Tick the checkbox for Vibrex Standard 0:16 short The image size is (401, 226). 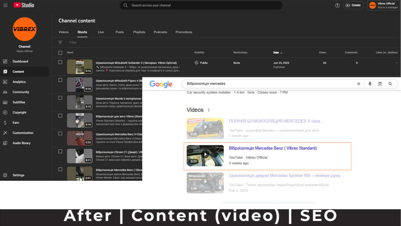[60, 116]
